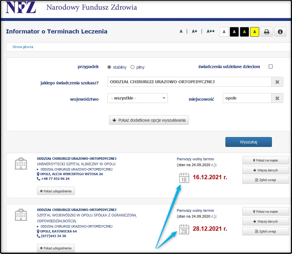Viewport: 292px width, 254px height.
Task: Click the hospital building icon for Uniwersytecki Szpital
Action: [x=20, y=164]
